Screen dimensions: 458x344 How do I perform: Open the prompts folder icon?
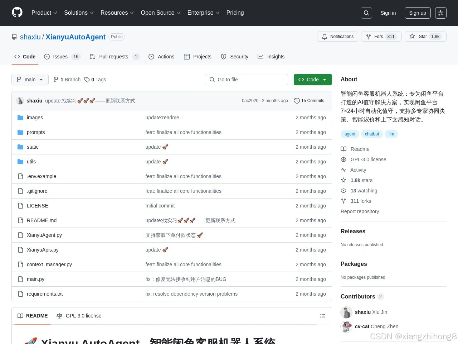click(20, 132)
